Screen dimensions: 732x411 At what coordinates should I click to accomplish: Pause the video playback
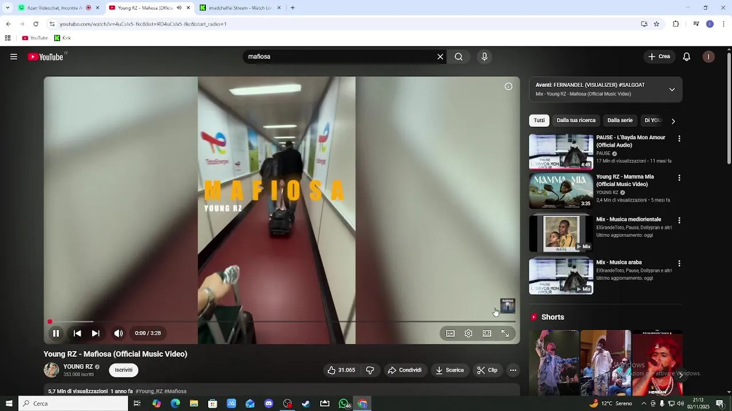click(56, 333)
